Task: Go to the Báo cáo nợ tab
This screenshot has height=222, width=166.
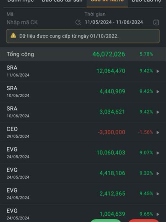Action: (147, 1)
